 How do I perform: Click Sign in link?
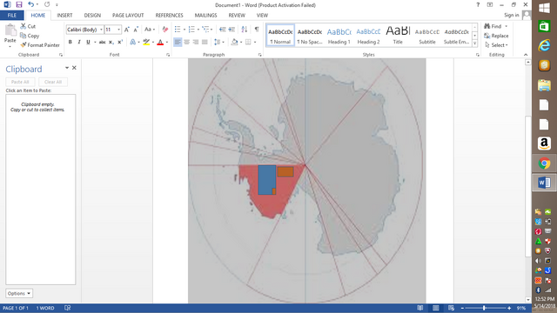[512, 15]
